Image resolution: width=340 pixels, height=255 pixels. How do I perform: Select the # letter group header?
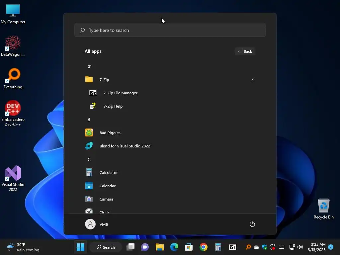click(x=89, y=66)
